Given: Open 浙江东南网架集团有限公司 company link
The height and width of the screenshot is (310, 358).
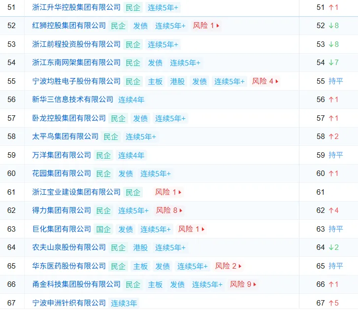Looking at the screenshot, I should pyautogui.click(x=76, y=63).
